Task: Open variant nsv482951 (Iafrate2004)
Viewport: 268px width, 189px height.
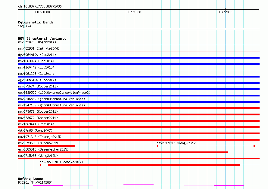Action: (x=39, y=48)
